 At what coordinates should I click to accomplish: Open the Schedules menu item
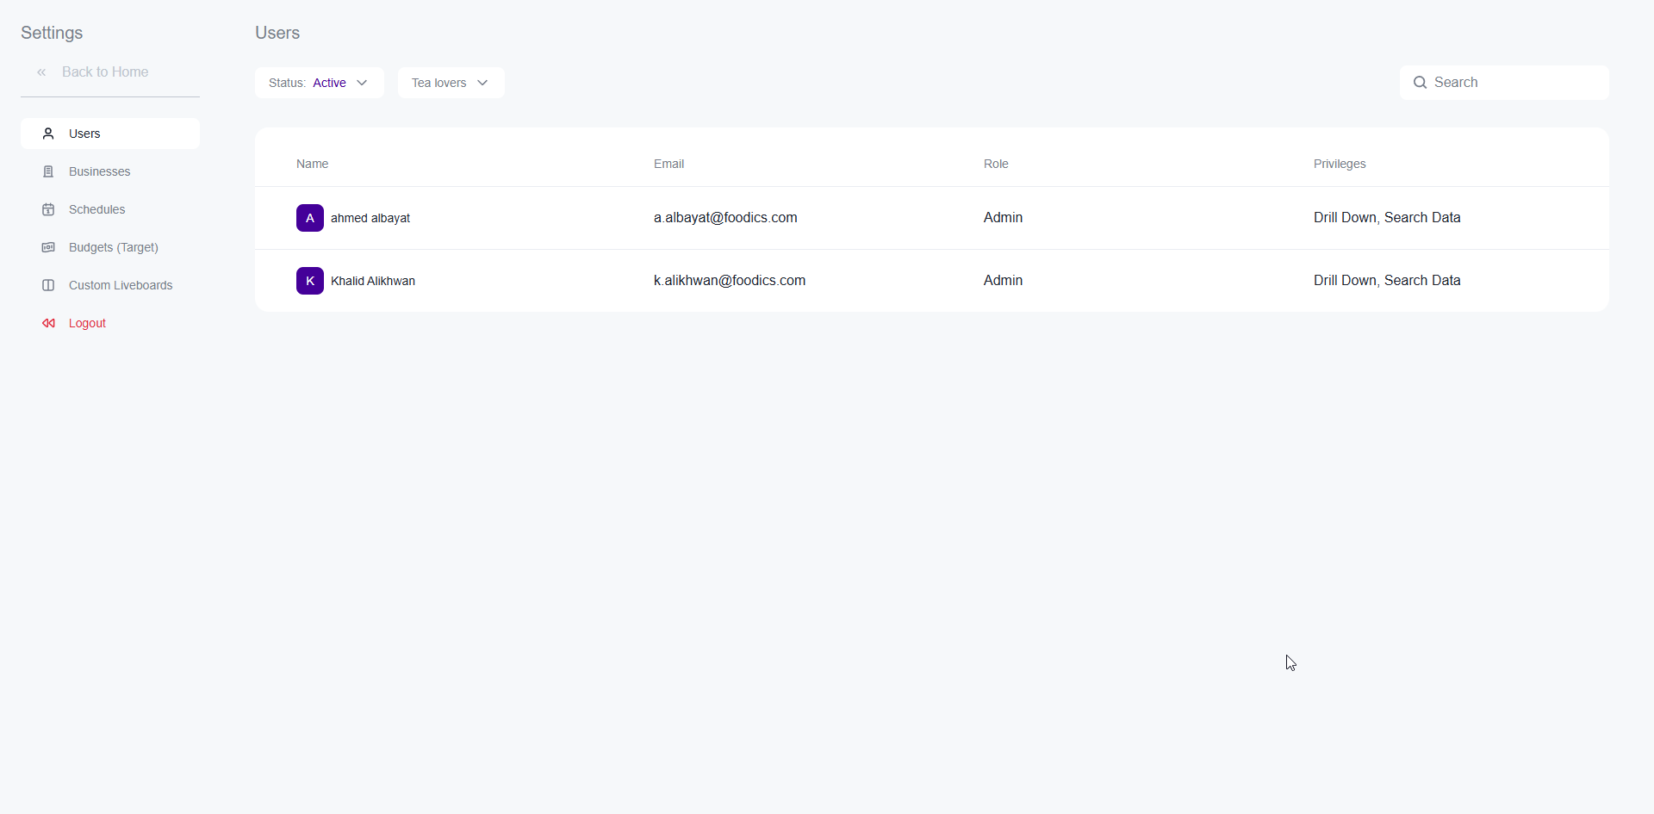tap(97, 209)
